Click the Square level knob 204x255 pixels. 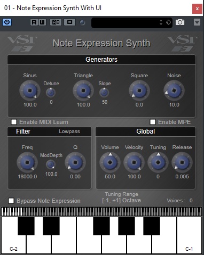pos(139,91)
